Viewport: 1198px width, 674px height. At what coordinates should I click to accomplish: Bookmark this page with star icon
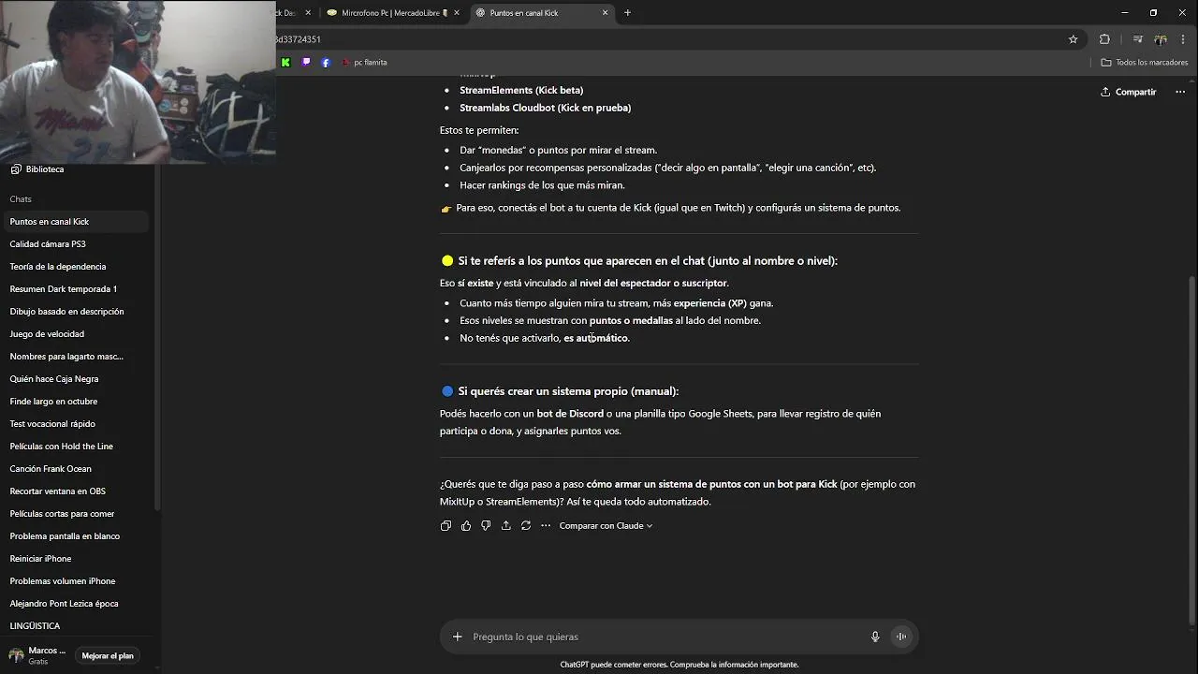(1074, 39)
